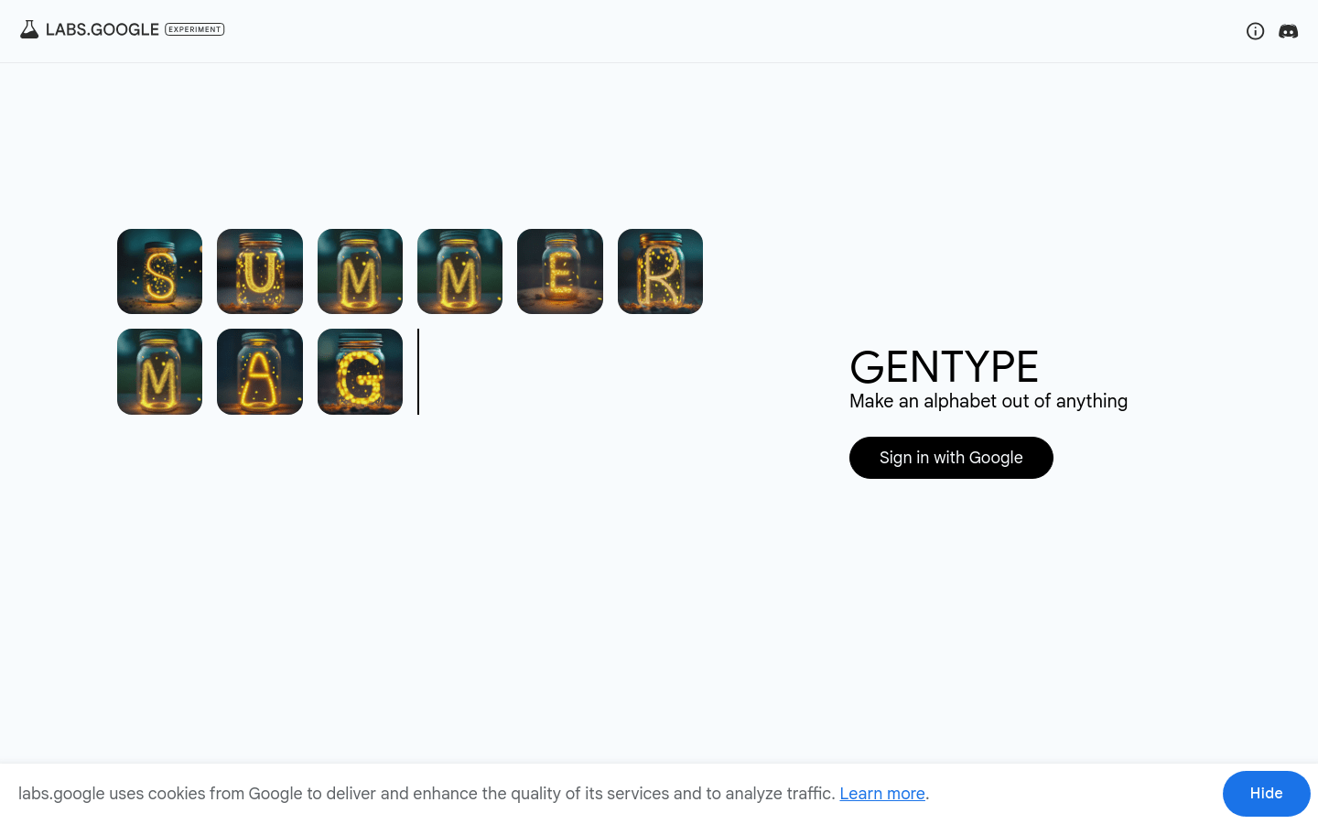Click the letter G firefly jar
The height and width of the screenshot is (824, 1318).
[x=360, y=371]
